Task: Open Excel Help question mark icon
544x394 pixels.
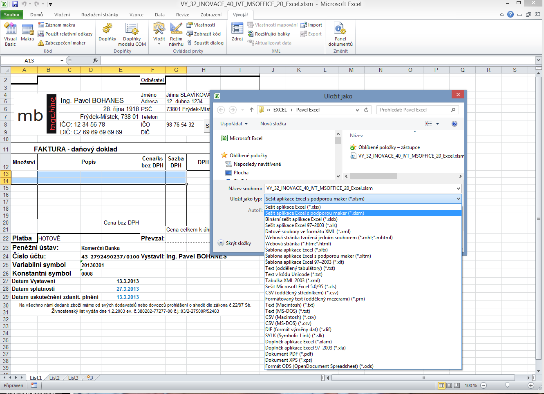Action: click(x=510, y=14)
